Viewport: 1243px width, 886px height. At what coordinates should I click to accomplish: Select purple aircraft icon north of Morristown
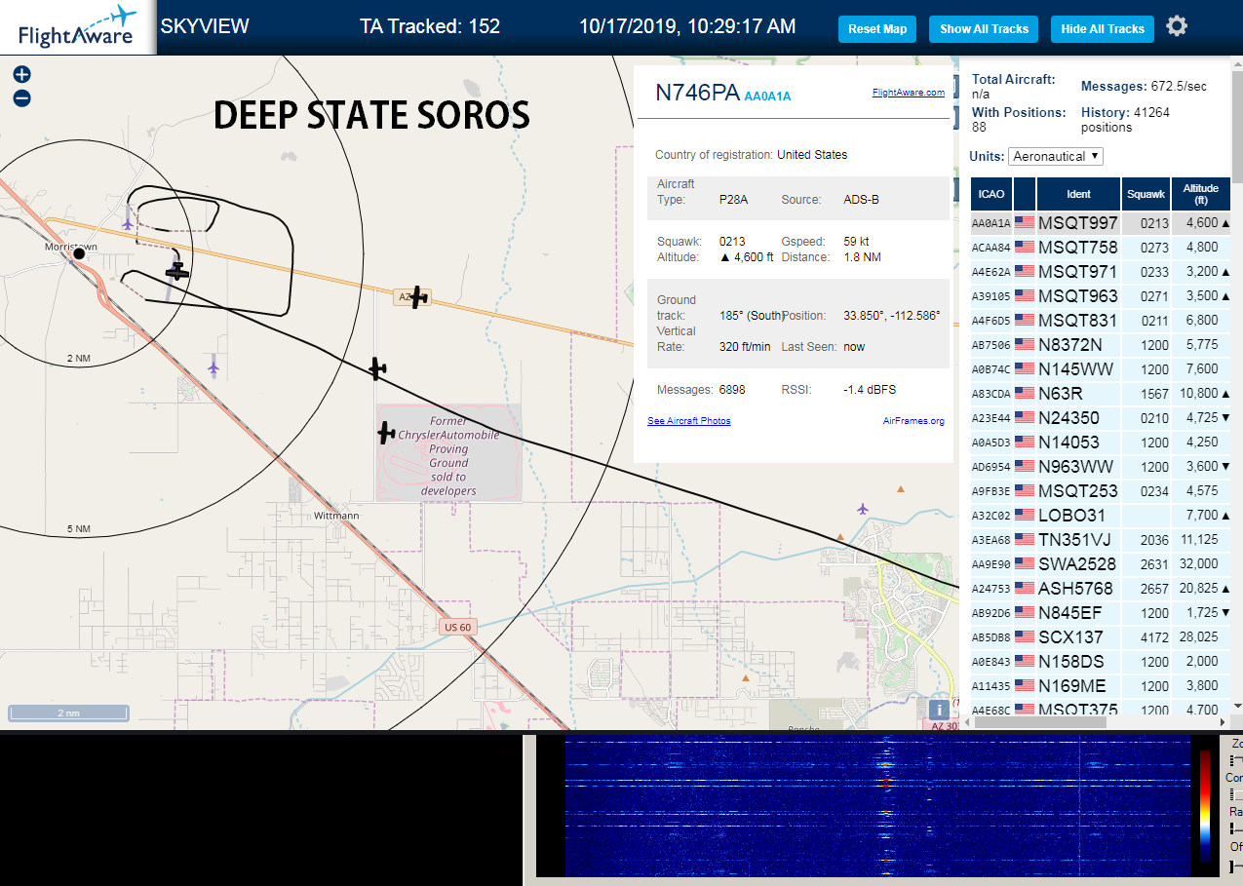click(x=128, y=222)
